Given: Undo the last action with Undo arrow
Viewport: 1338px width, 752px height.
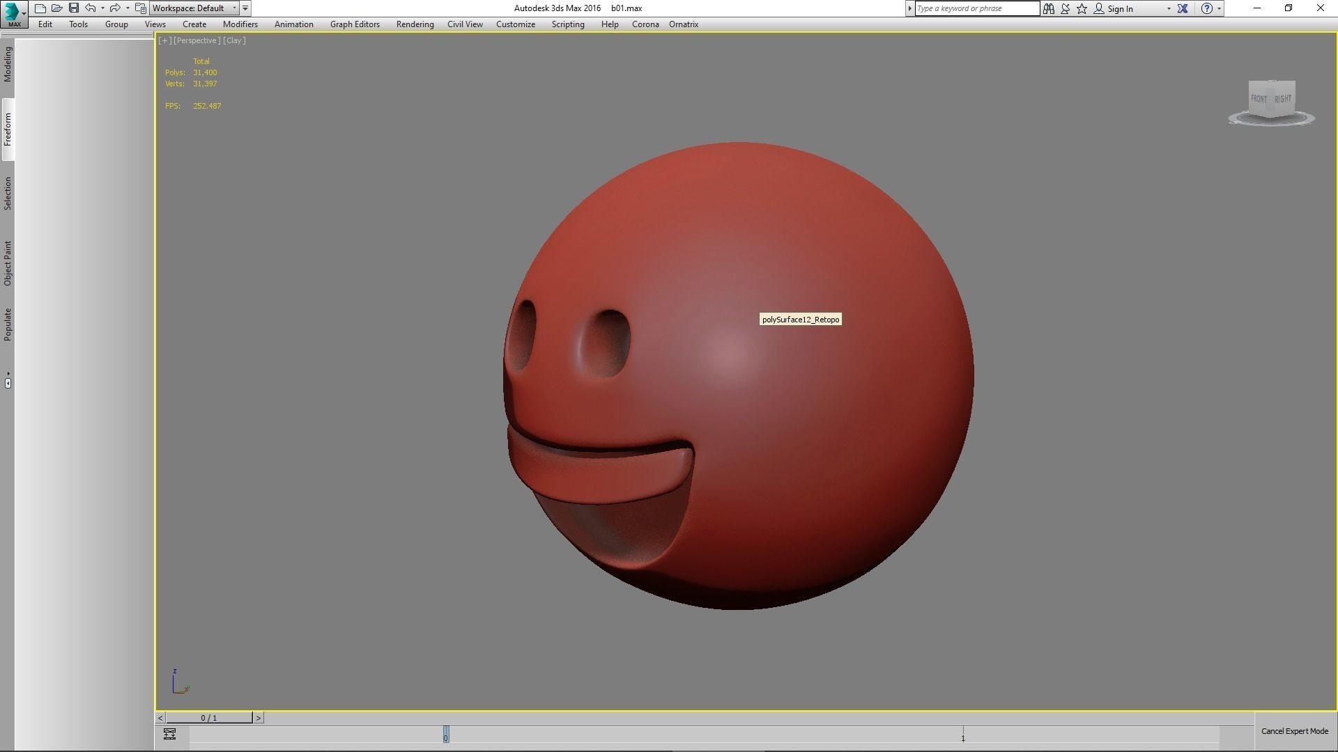Looking at the screenshot, I should click(x=91, y=8).
